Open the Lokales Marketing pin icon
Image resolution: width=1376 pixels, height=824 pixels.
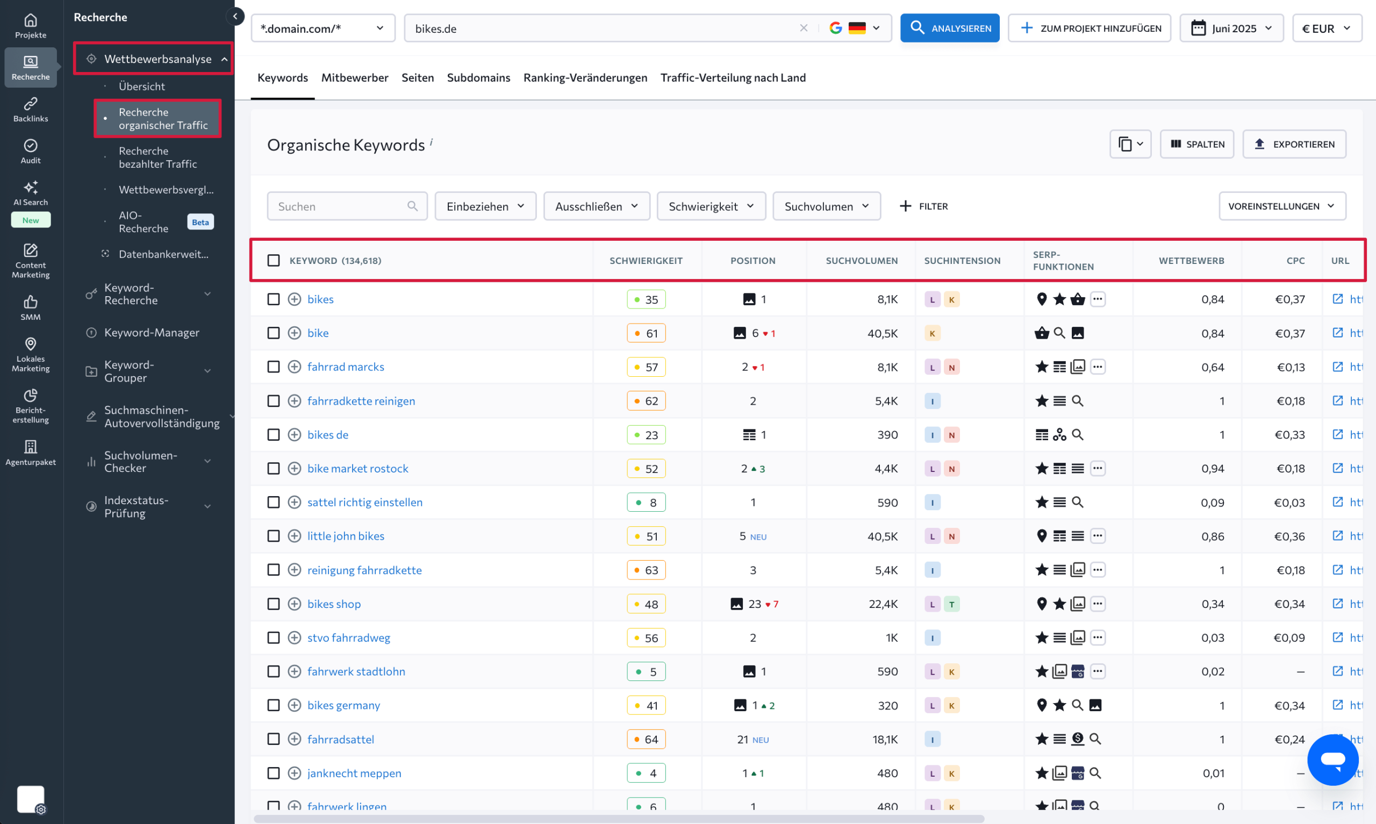(31, 343)
